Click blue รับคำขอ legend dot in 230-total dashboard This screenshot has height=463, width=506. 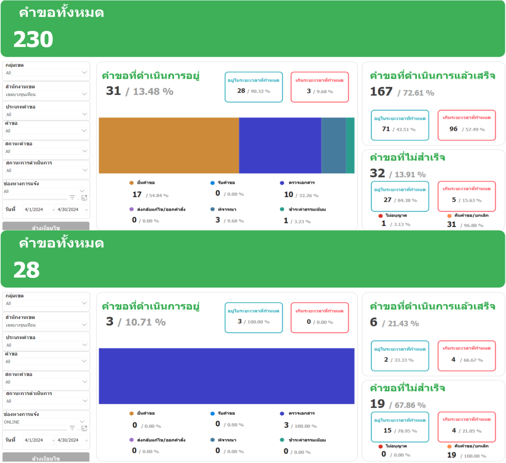coord(212,183)
